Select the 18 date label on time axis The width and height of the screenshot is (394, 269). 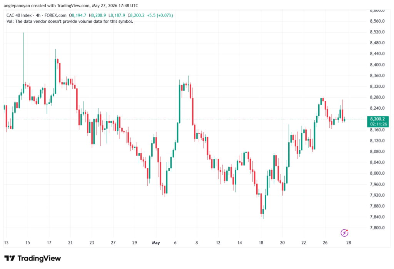pos(261,242)
